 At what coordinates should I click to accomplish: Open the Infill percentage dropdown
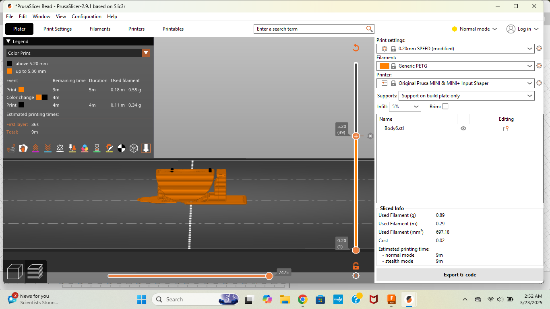405,107
